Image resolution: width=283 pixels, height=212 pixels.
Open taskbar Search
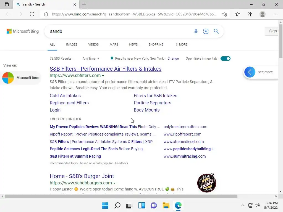click(117, 205)
